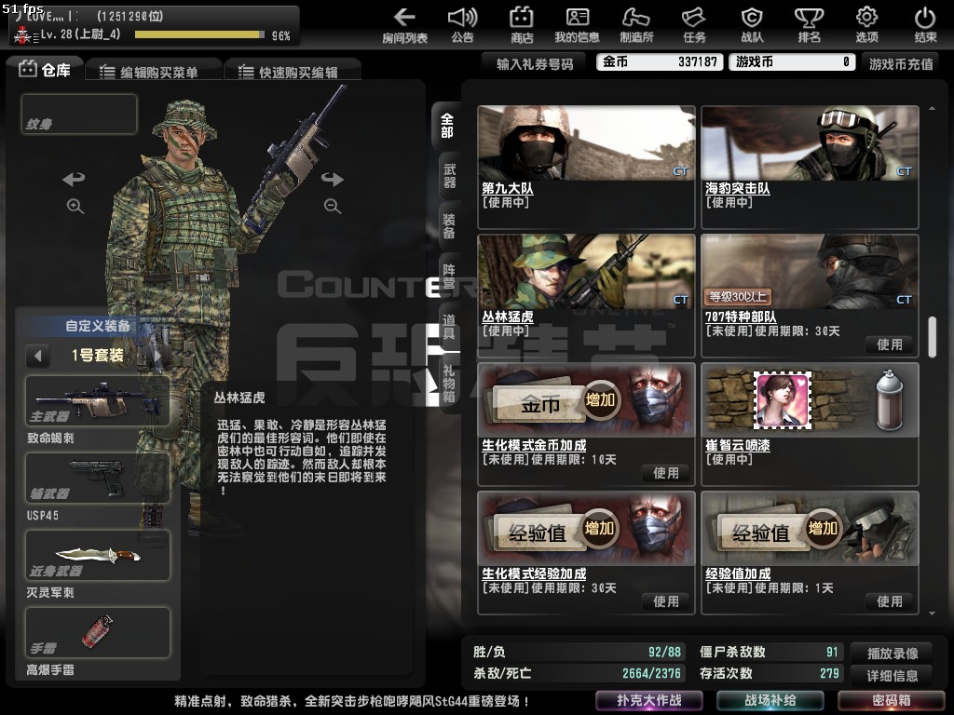Click the 1号套装 loadout label
The height and width of the screenshot is (715, 954).
[97, 355]
